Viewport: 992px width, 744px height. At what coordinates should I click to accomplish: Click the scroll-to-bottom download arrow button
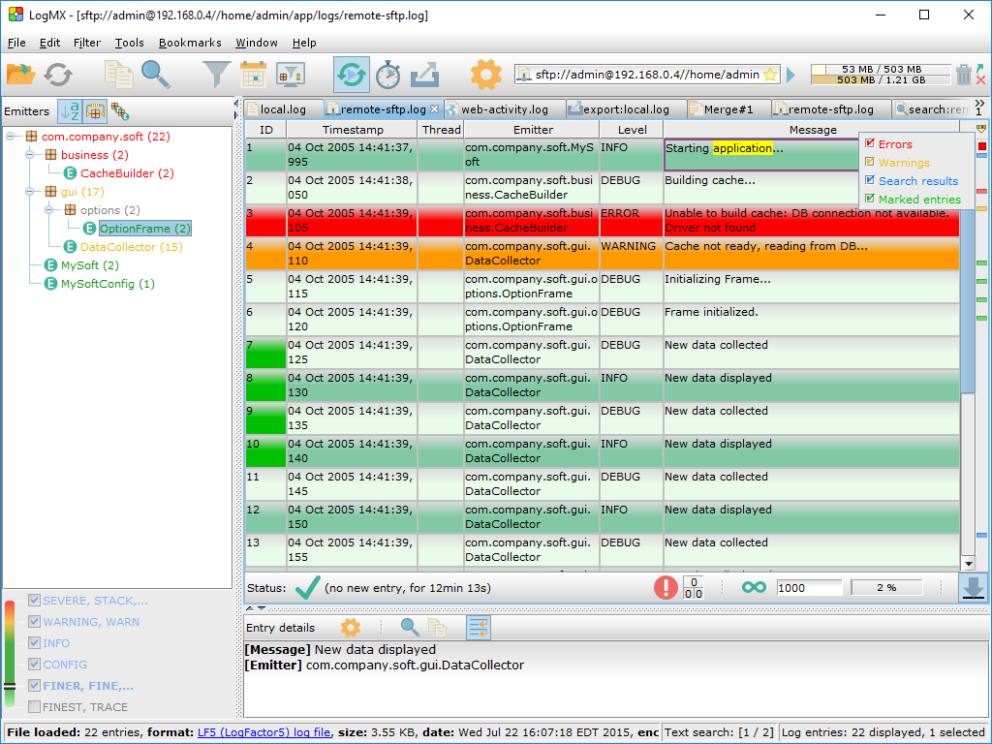[x=973, y=587]
